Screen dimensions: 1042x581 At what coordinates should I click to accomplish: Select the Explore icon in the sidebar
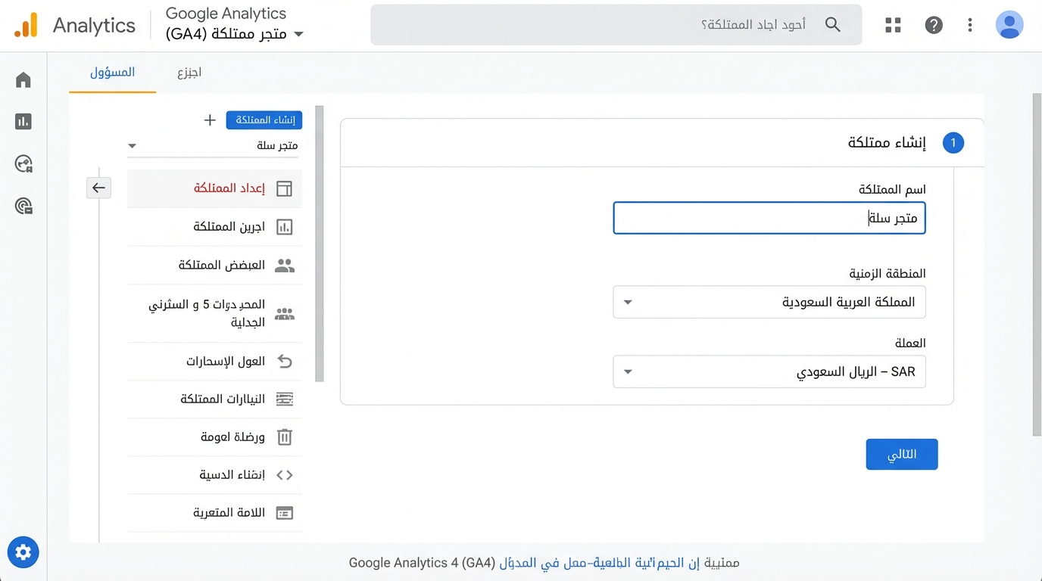click(x=23, y=163)
